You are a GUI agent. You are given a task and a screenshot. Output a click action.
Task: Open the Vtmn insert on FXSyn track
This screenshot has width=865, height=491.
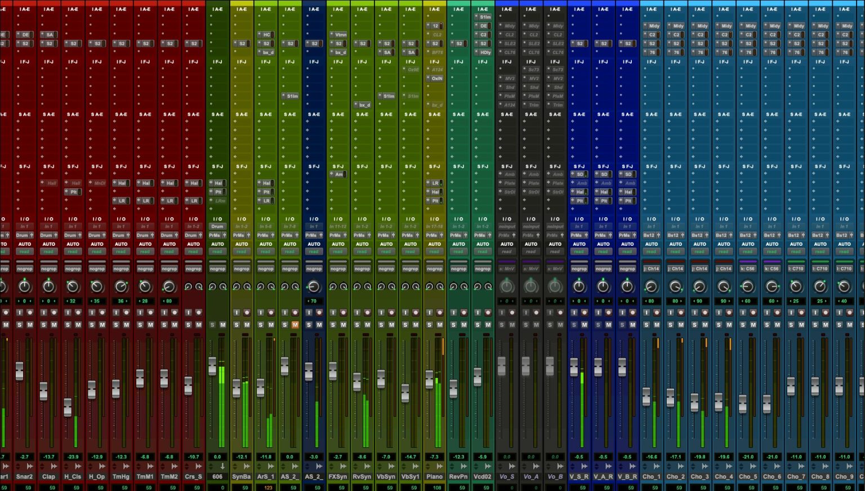339,35
